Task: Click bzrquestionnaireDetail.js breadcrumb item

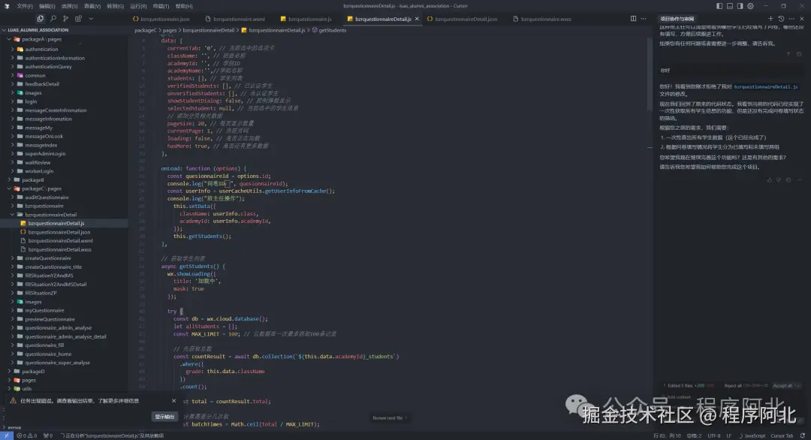Action: [276, 31]
